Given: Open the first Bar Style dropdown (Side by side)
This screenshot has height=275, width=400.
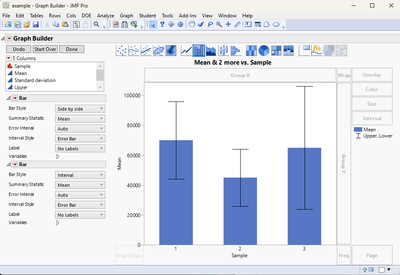Looking at the screenshot, I should [80, 109].
